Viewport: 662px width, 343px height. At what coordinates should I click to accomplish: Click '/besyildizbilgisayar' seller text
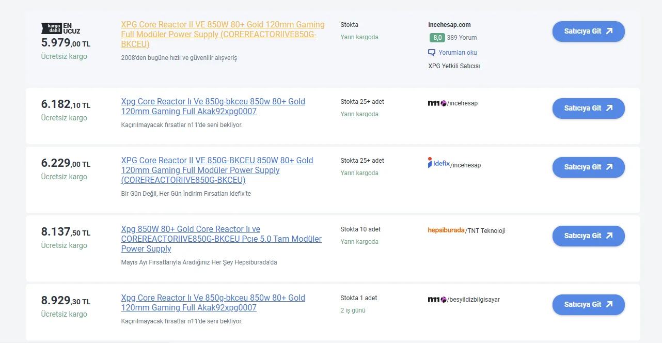pyautogui.click(x=474, y=300)
